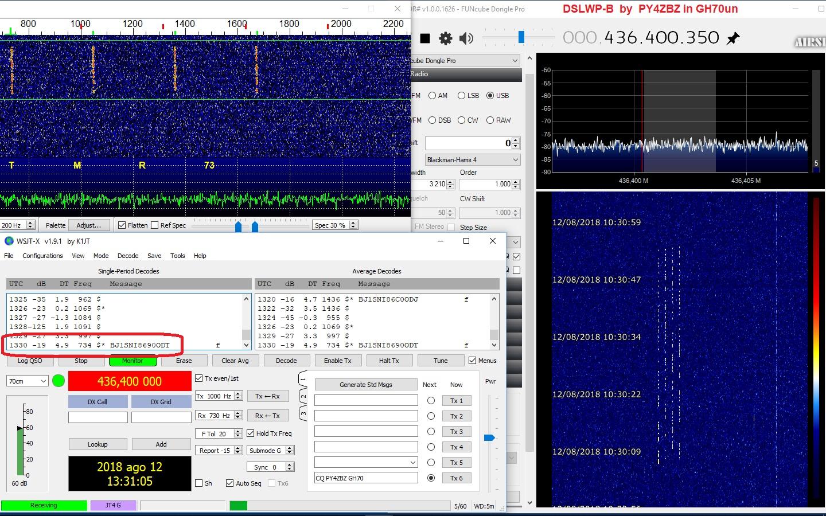Toggle the green Monitor button
The height and width of the screenshot is (516, 826).
coord(132,361)
